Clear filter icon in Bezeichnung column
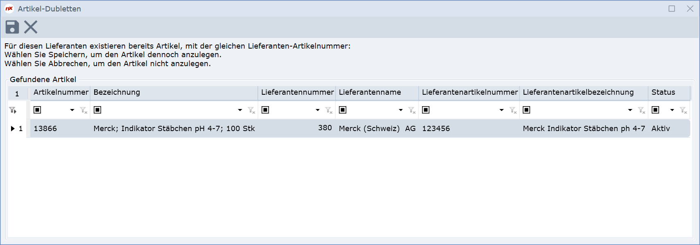This screenshot has height=245, width=700. [251, 110]
